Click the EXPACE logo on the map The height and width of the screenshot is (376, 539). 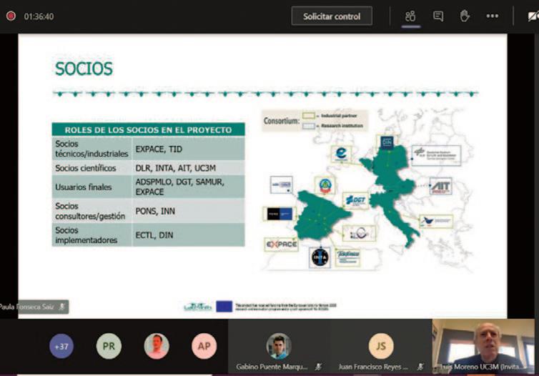point(282,244)
